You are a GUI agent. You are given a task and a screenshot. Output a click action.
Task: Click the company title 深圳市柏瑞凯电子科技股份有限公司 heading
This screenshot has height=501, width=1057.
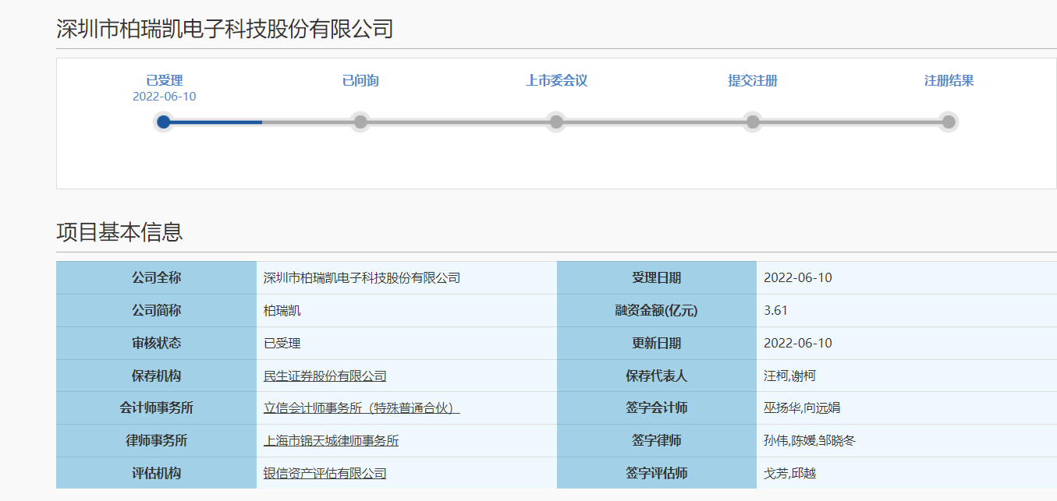click(225, 30)
